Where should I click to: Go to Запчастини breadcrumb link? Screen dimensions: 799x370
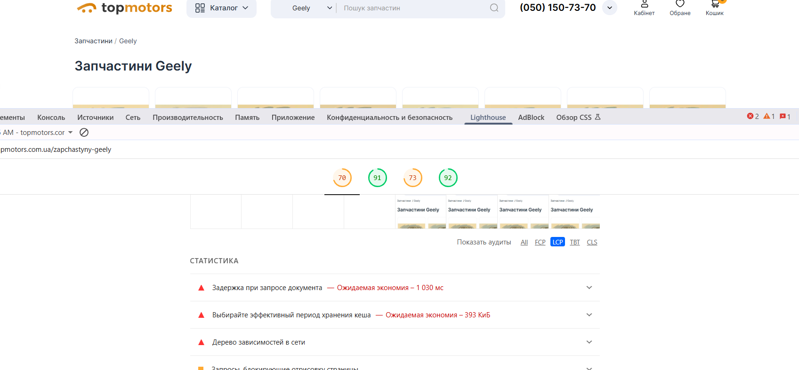click(93, 41)
